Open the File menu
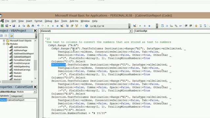Screen dimensions: 210x118 7,21
